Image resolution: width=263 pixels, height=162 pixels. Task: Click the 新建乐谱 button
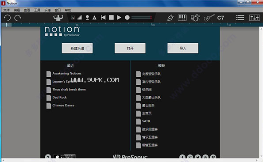(x=77, y=48)
